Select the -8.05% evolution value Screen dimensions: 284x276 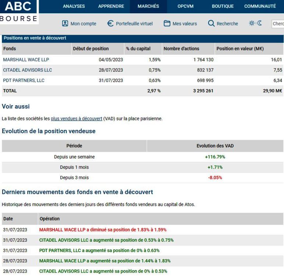click(215, 177)
